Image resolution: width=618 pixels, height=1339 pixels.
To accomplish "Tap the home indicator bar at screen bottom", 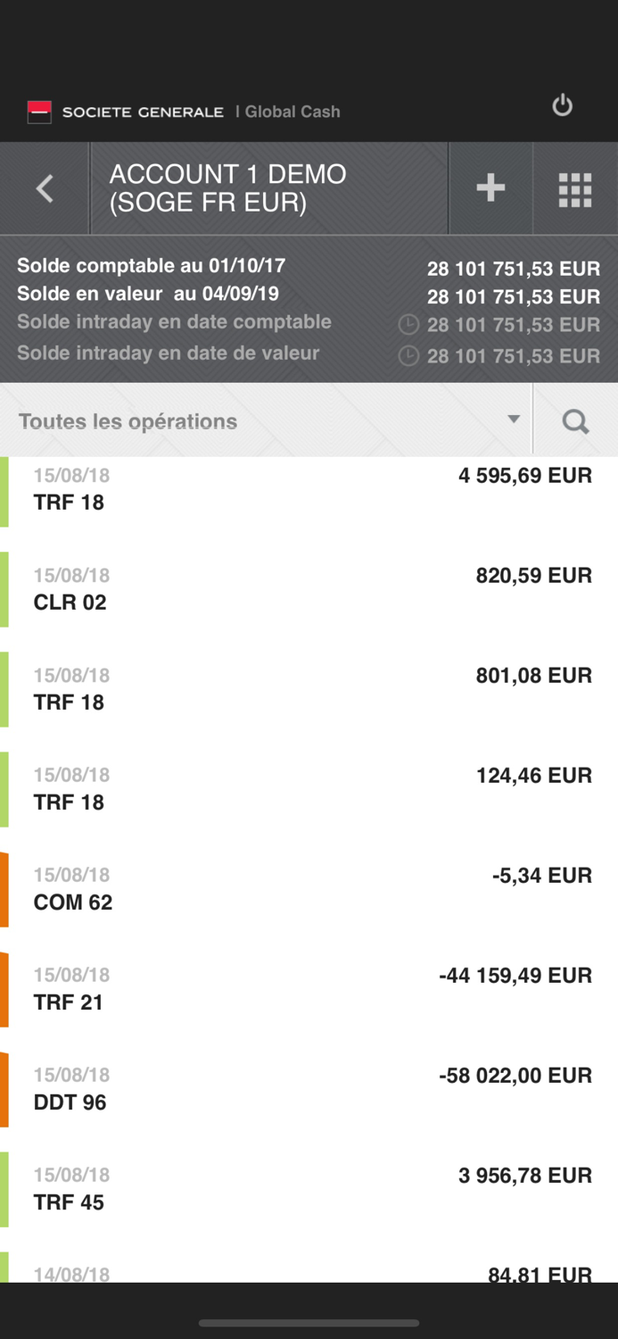I will tap(309, 1323).
